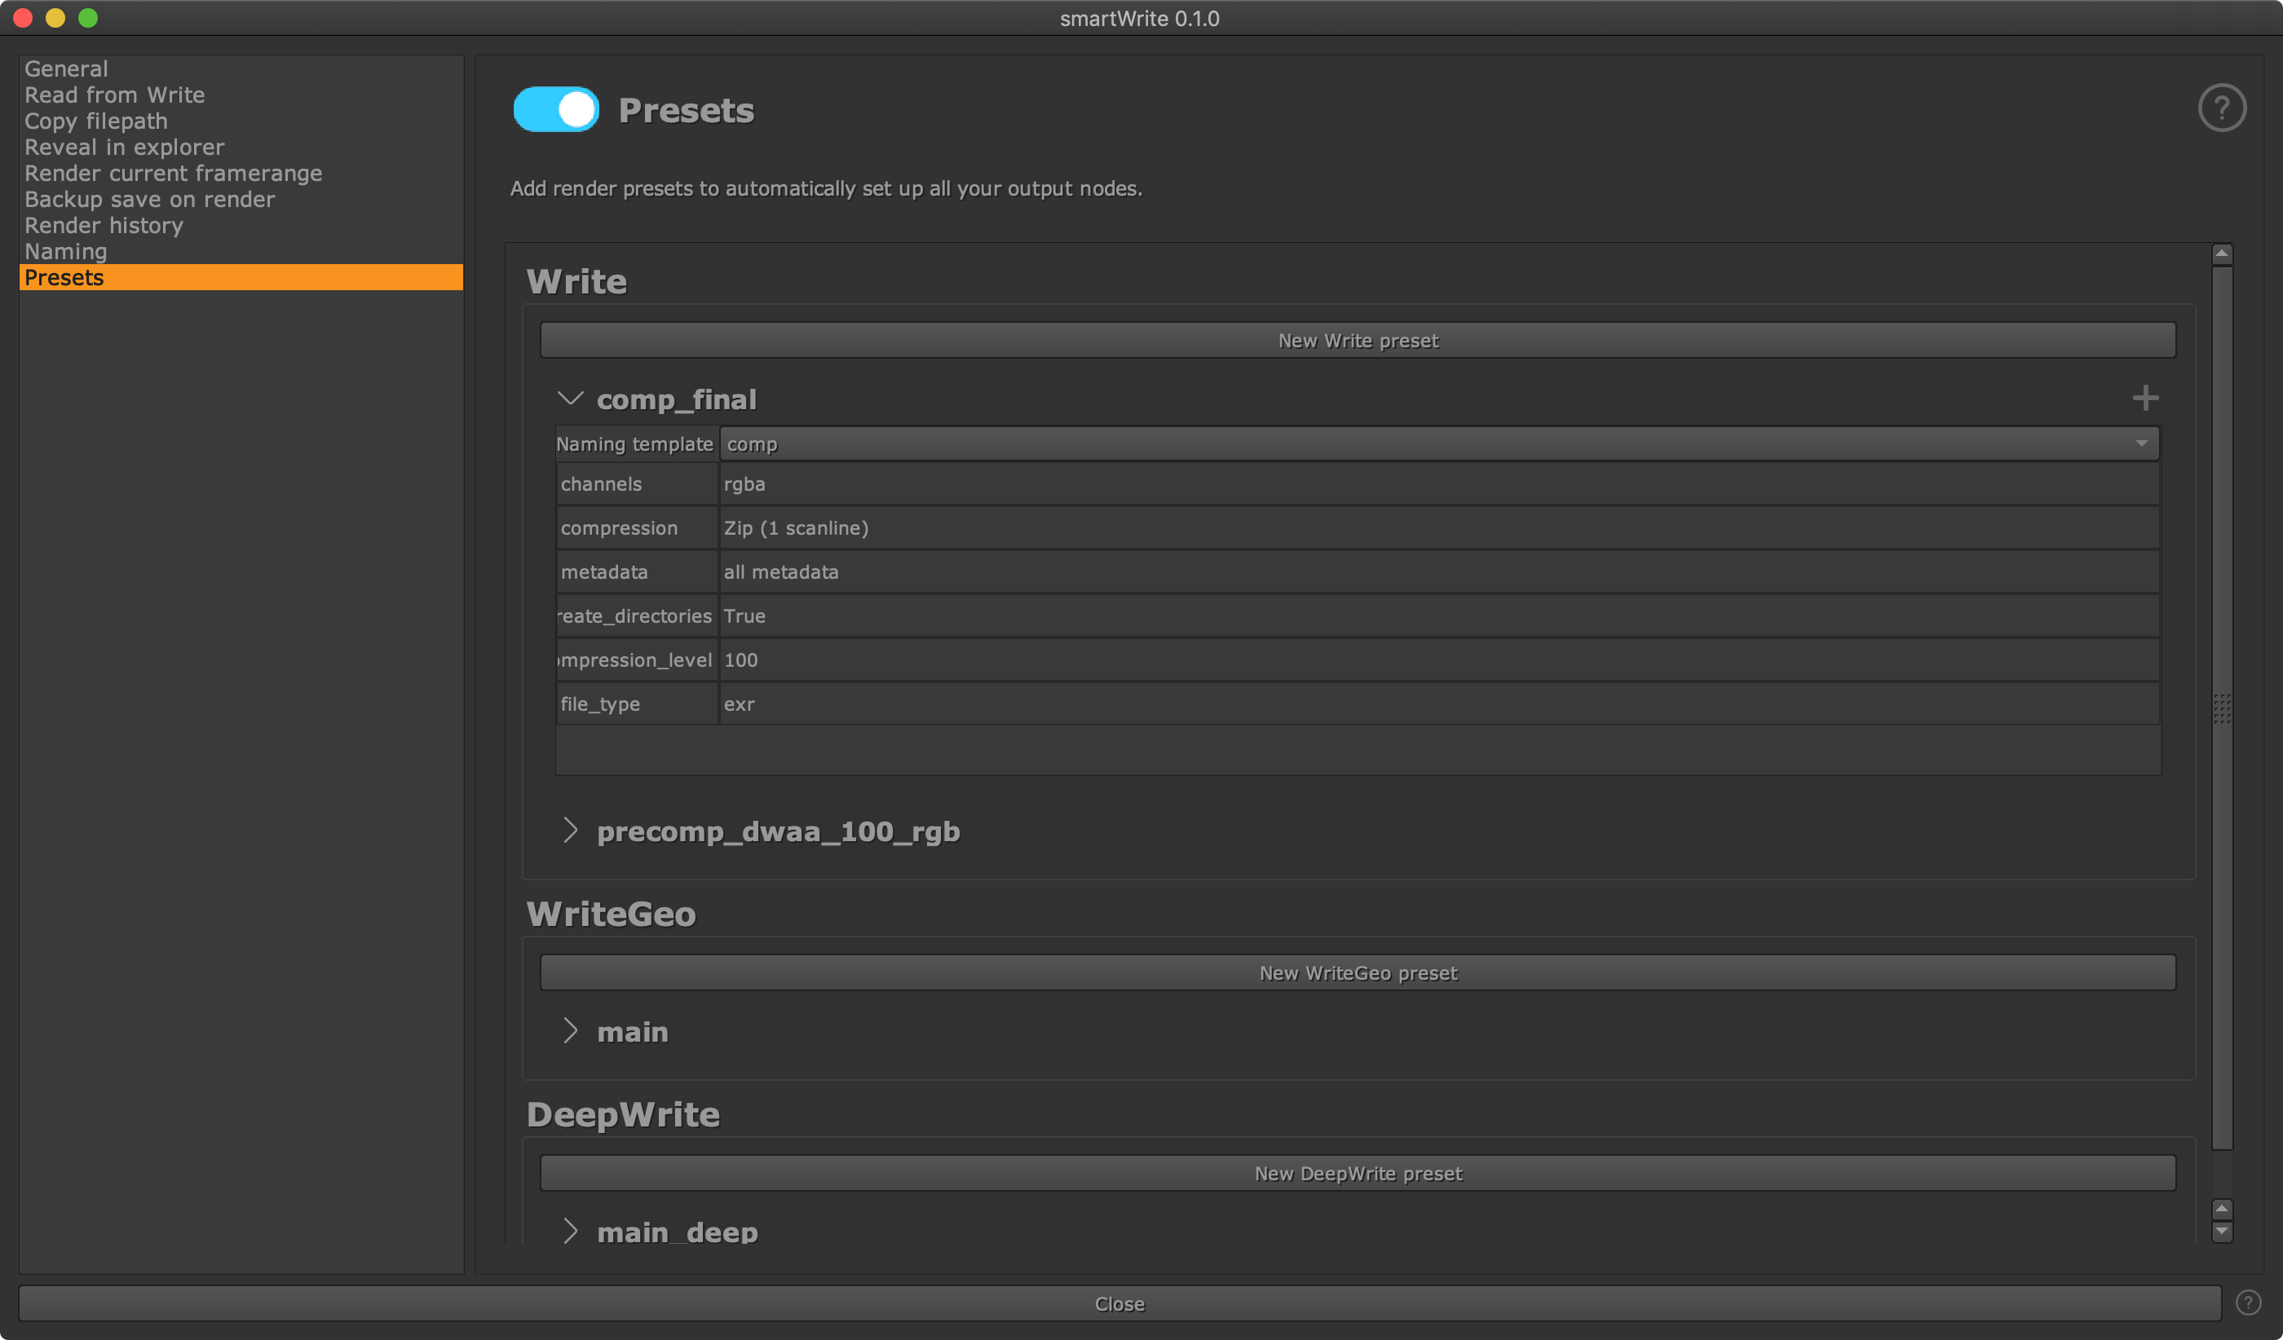This screenshot has width=2283, height=1340.
Task: Collapse the comp_final preset
Action: tap(570, 399)
